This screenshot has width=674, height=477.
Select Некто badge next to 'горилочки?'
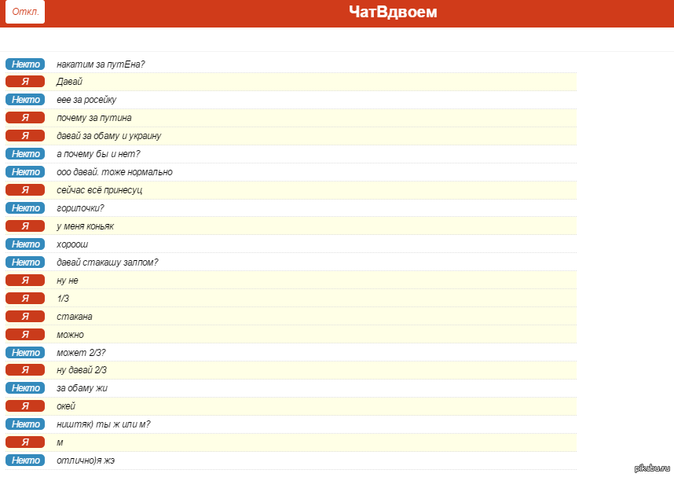(25, 208)
